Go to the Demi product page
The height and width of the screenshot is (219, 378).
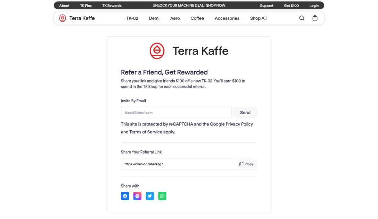tap(154, 18)
